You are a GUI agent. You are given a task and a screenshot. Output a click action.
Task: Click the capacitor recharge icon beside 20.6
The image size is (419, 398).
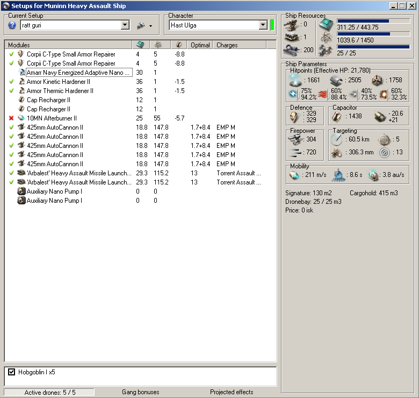(x=380, y=117)
